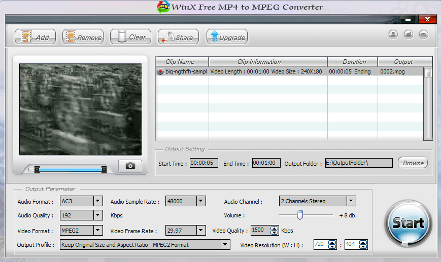Clear the clip list

[131, 37]
